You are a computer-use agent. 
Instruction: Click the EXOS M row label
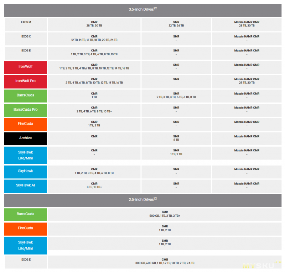point(26,22)
